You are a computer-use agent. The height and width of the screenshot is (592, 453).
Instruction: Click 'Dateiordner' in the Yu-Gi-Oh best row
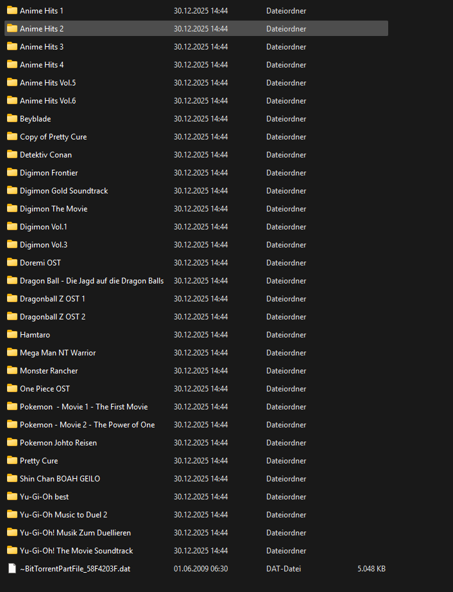coord(286,496)
